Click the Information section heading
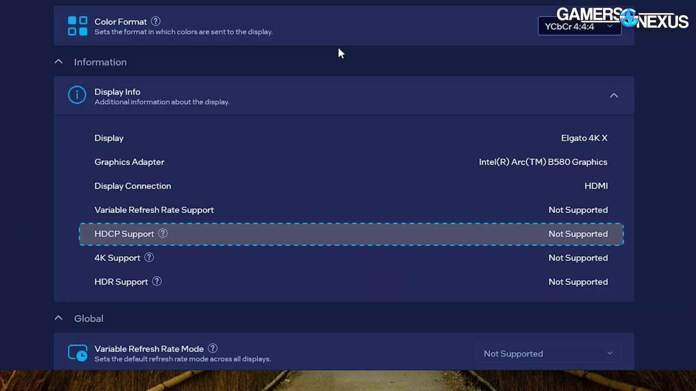 click(100, 62)
